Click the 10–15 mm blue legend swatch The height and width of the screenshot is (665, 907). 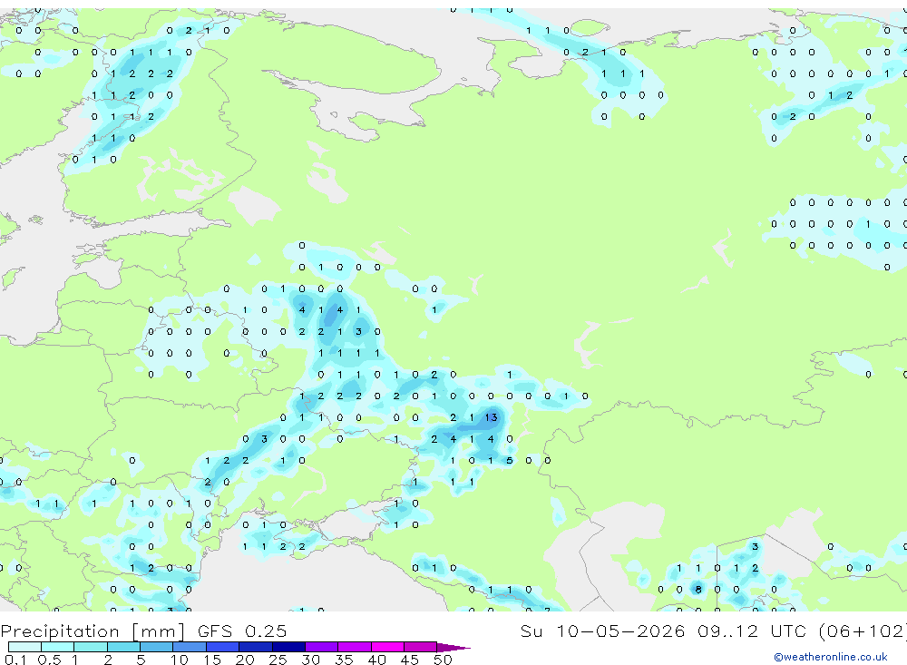point(190,647)
